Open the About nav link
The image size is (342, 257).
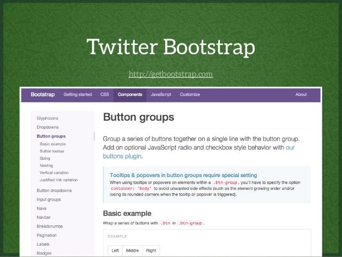301,94
